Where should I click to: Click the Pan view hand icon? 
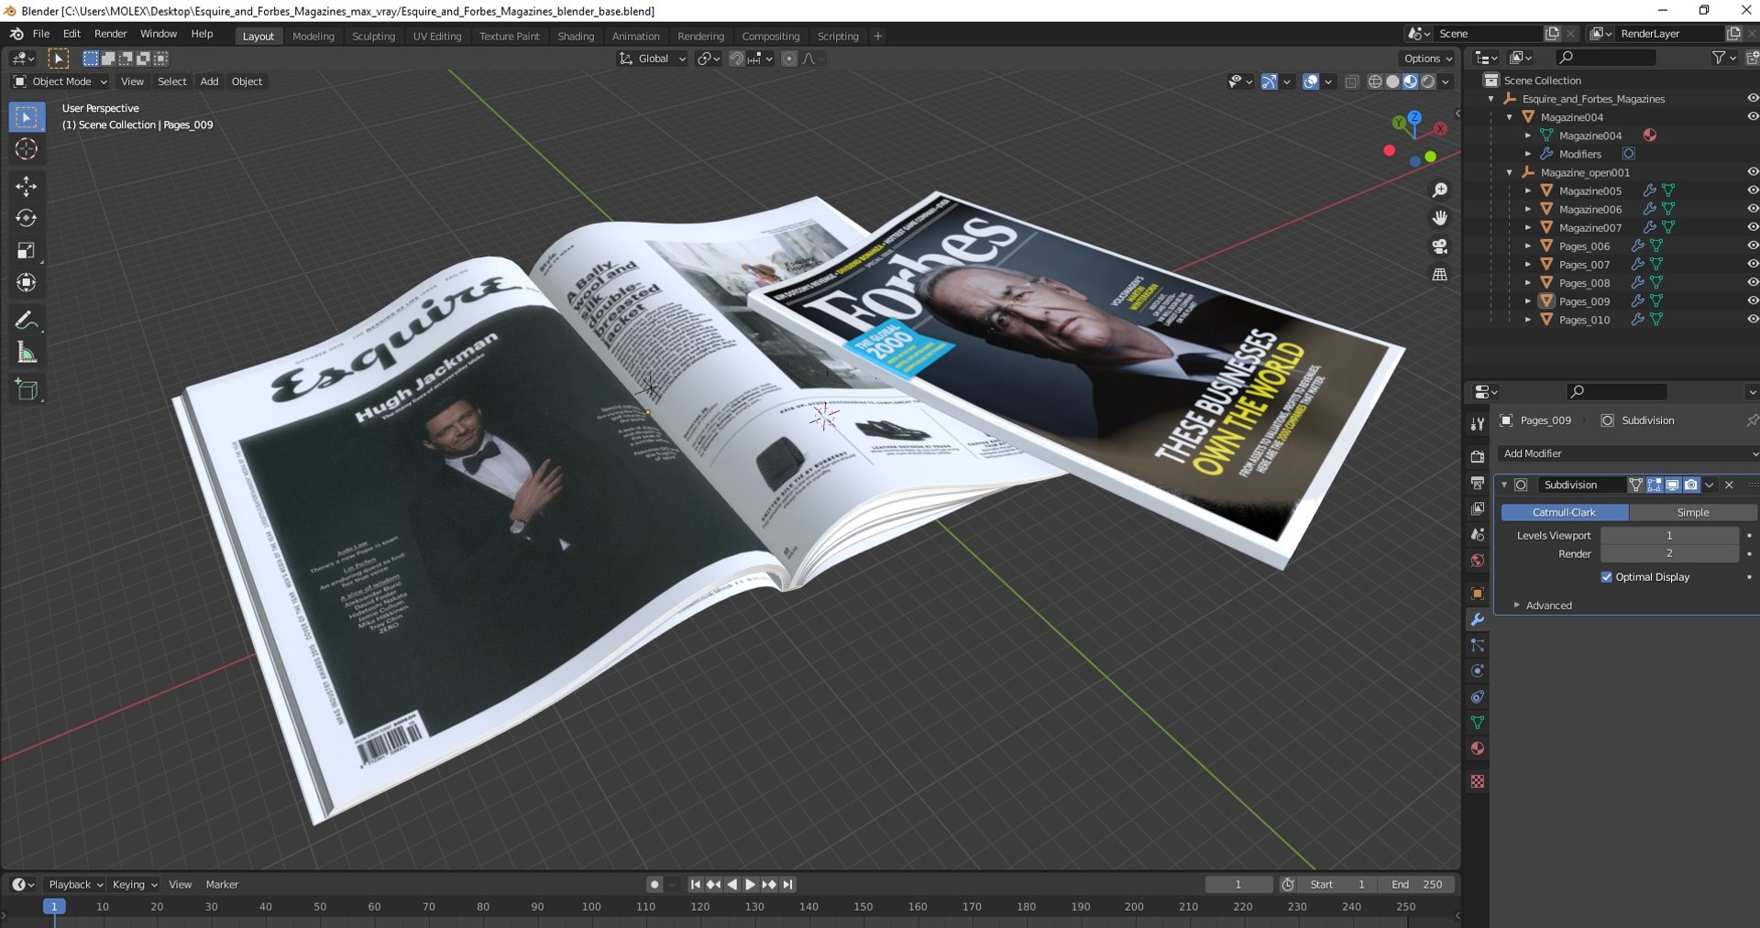tap(1440, 218)
